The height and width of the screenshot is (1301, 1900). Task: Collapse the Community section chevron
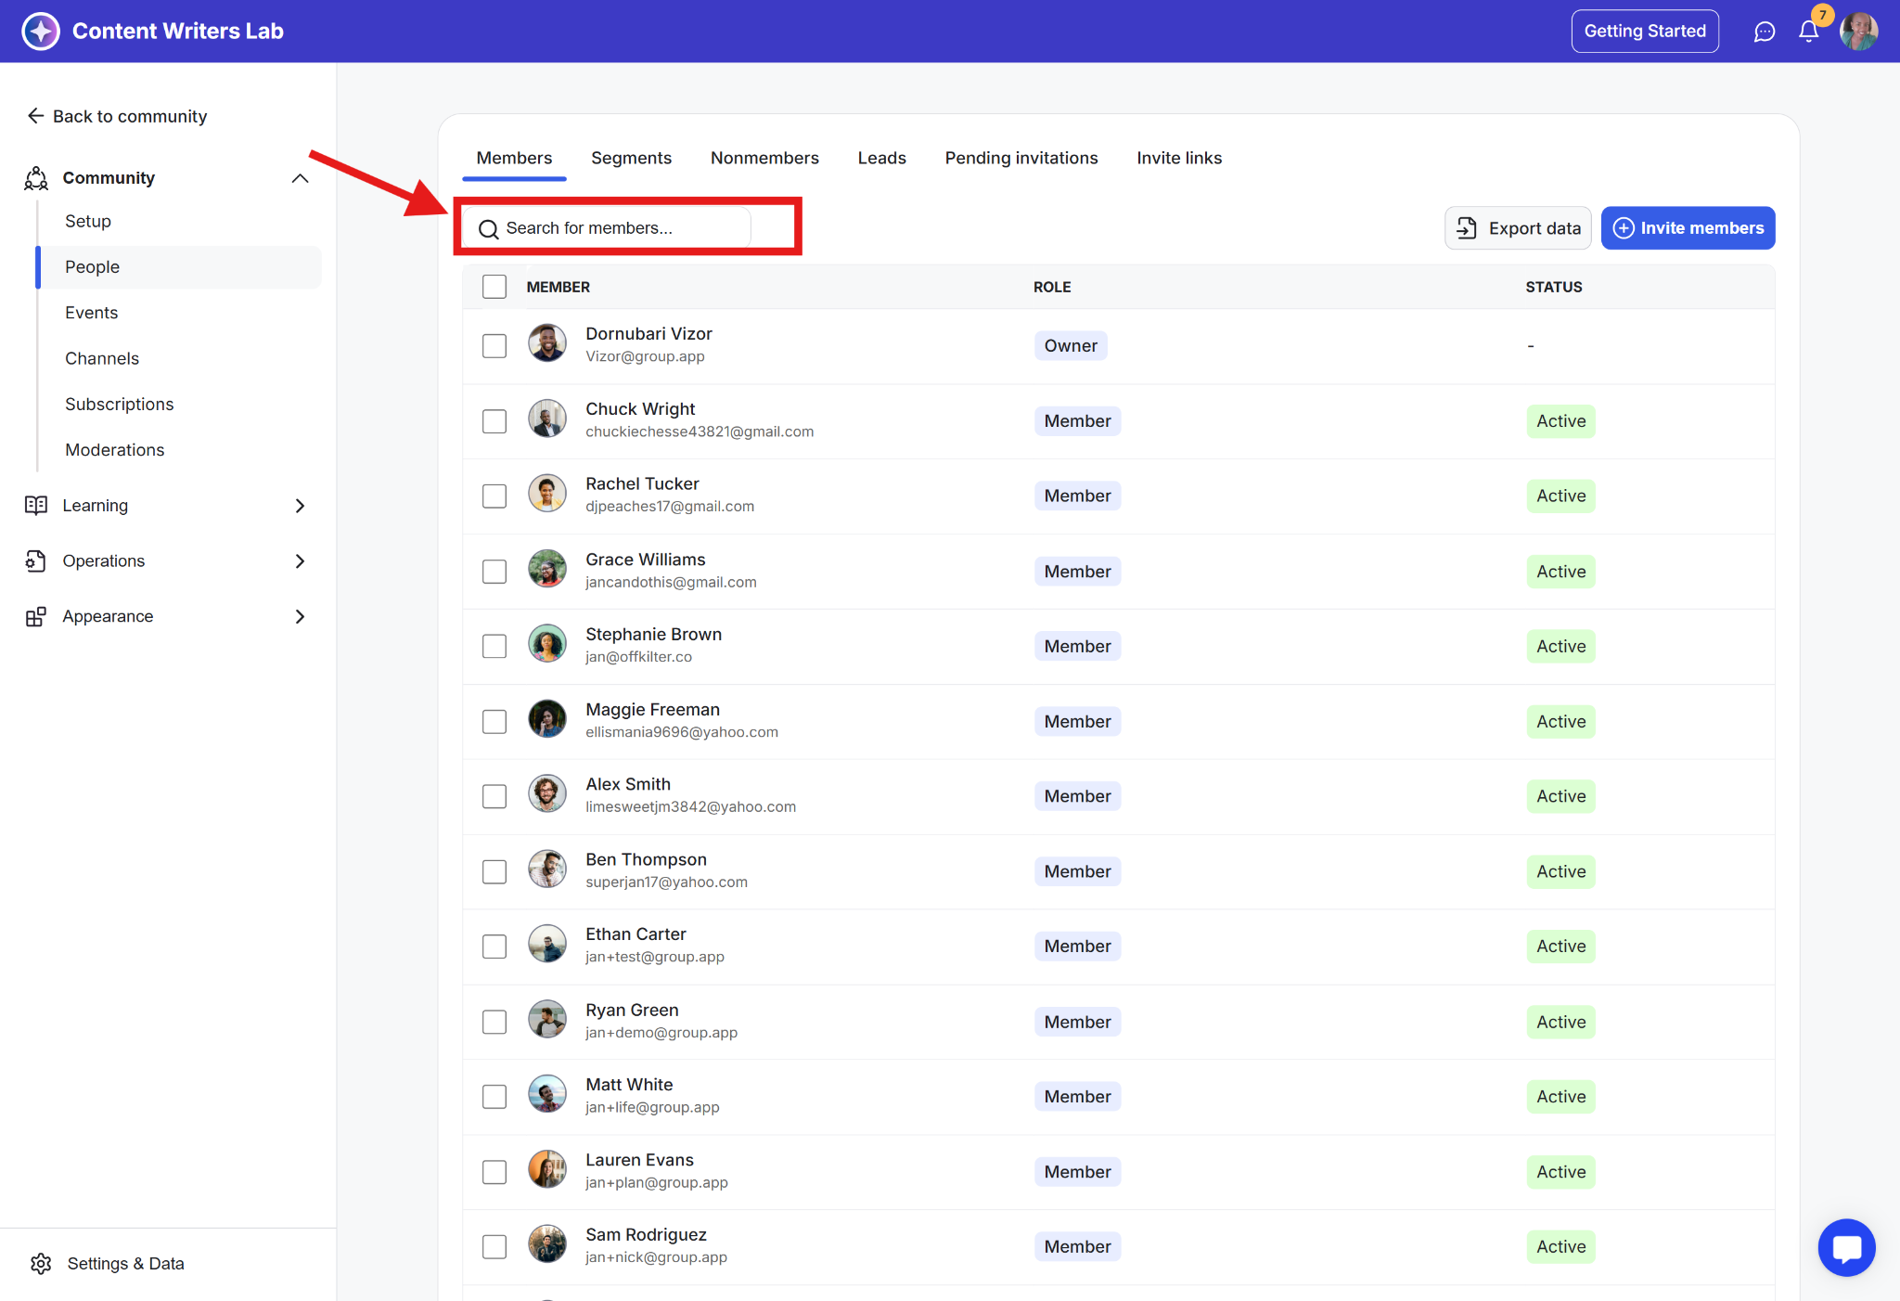(x=300, y=178)
